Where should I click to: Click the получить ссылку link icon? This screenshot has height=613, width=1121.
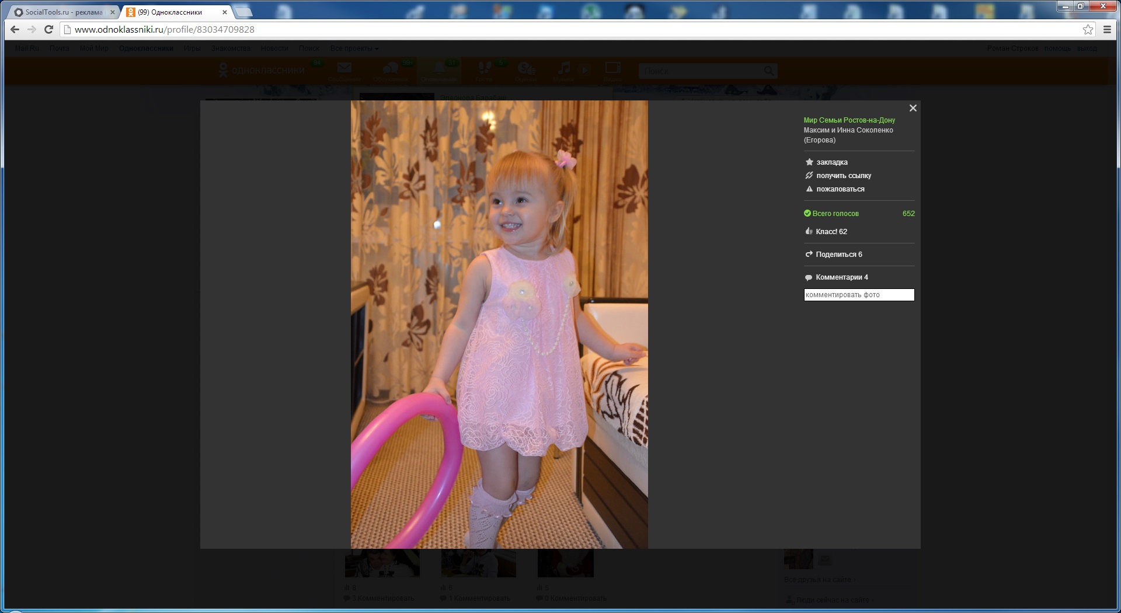pyautogui.click(x=809, y=176)
